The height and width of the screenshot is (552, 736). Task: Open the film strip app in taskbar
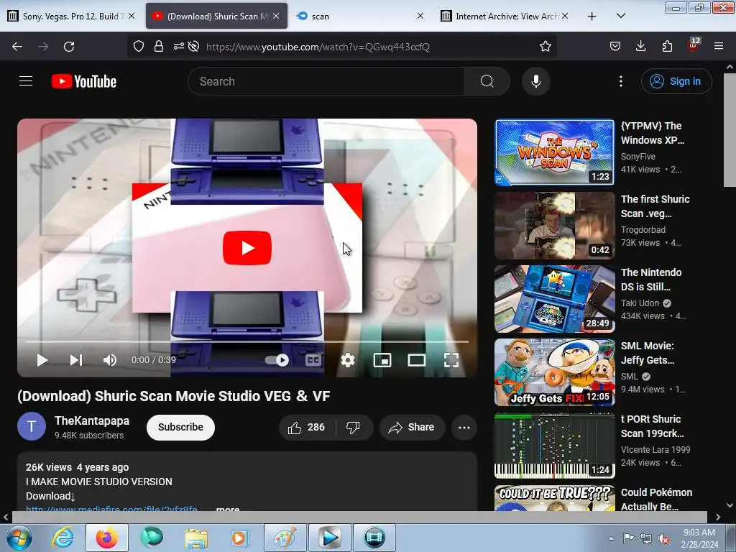(374, 538)
